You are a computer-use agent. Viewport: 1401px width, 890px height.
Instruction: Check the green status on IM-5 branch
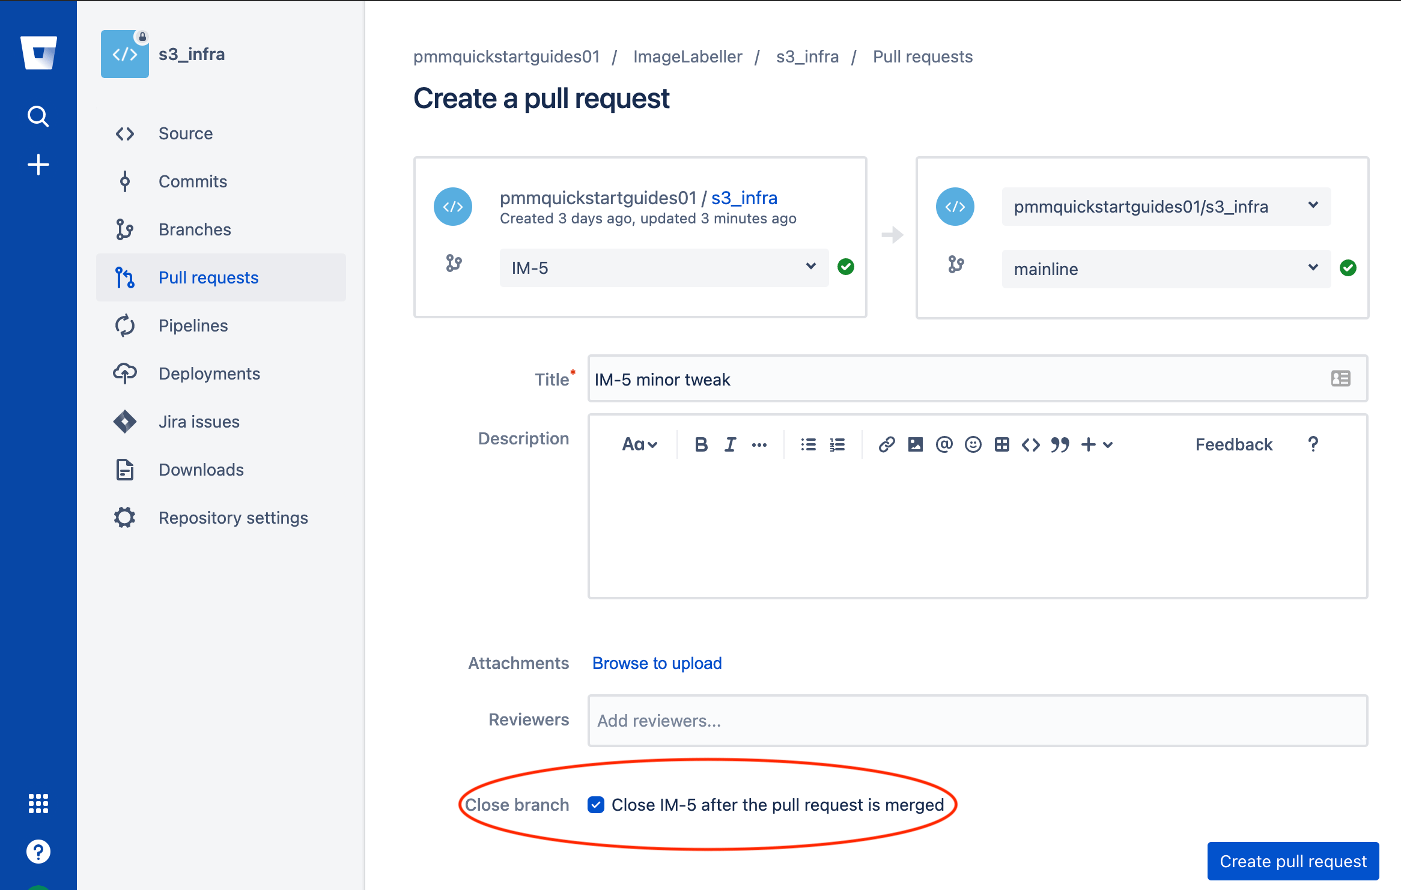(x=846, y=267)
